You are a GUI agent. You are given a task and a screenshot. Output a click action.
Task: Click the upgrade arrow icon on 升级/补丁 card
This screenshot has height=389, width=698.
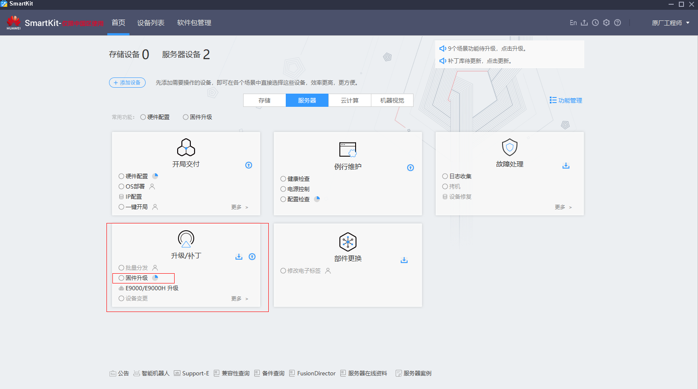[x=252, y=257]
